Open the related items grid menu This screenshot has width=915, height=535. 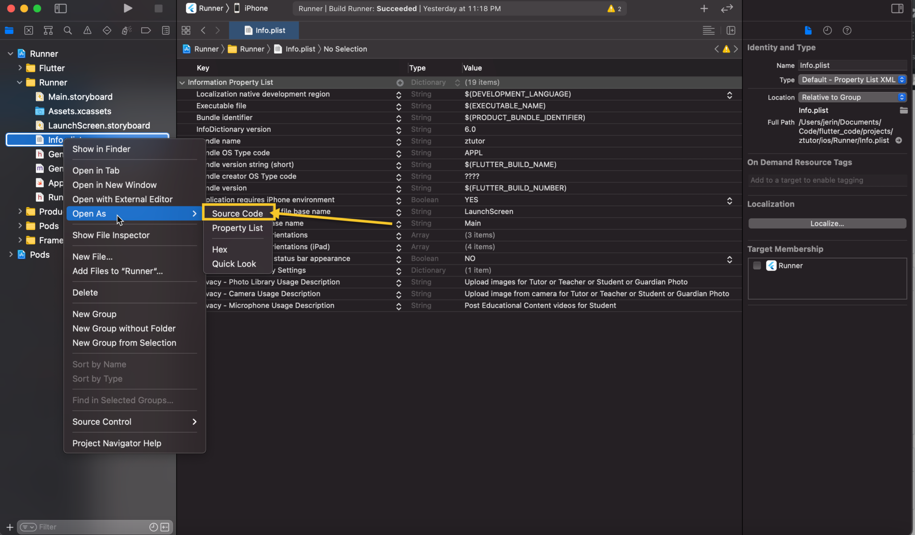click(186, 30)
